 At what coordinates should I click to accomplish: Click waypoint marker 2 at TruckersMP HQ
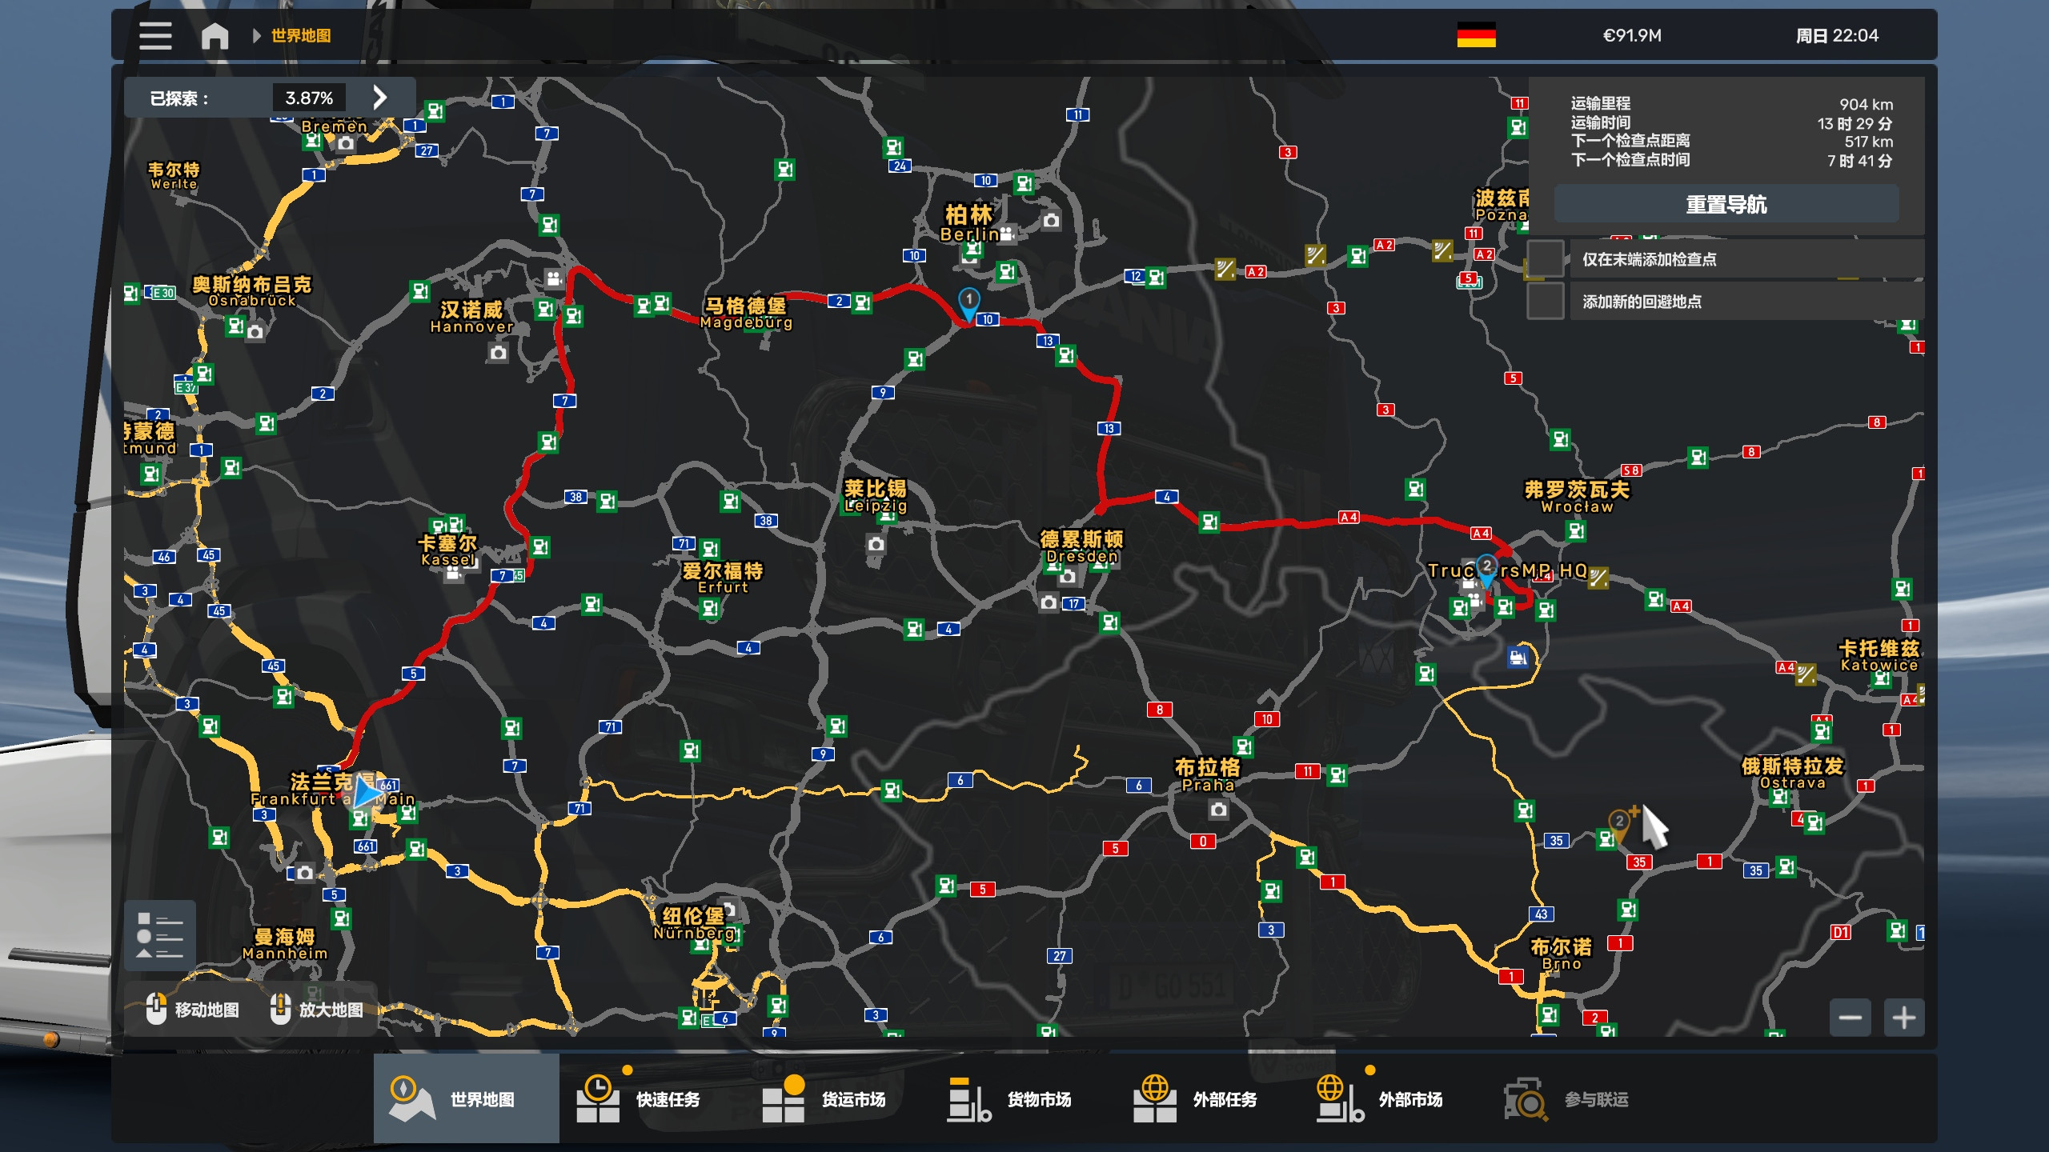(1486, 570)
